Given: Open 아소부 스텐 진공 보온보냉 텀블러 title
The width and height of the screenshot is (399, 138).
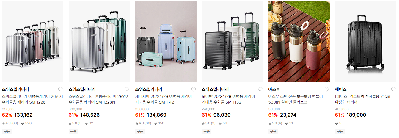Looking at the screenshot, I should [296, 99].
